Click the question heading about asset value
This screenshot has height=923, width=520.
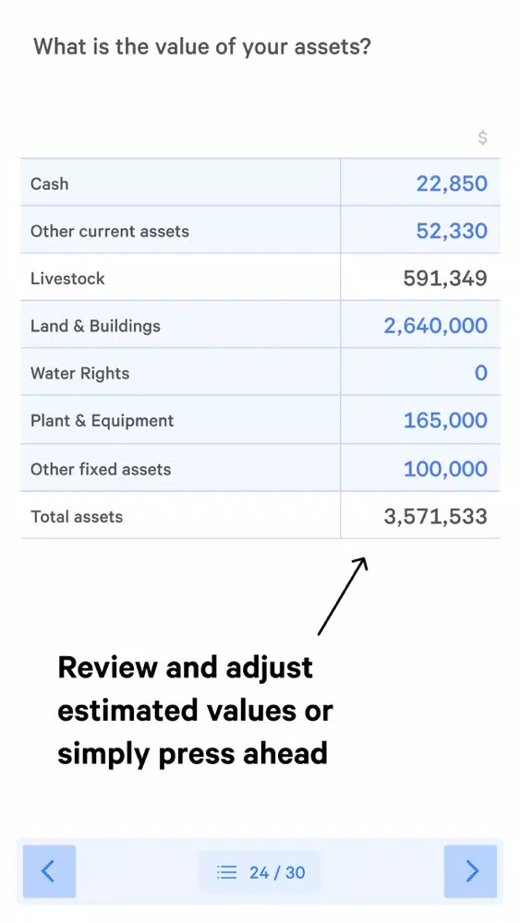[x=202, y=46]
